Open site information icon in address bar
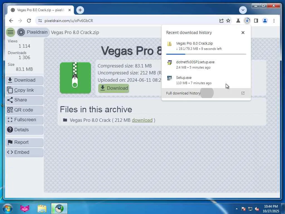 click(40, 21)
